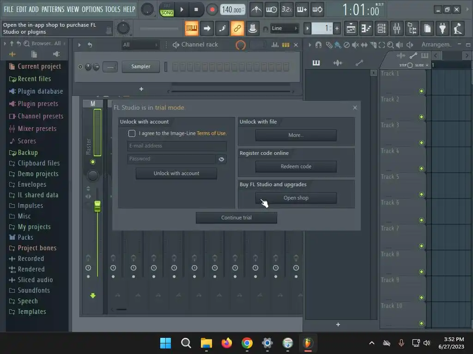Viewport: 473px width, 354px height.
Task: Focus the E-mail address field
Action: [176, 146]
